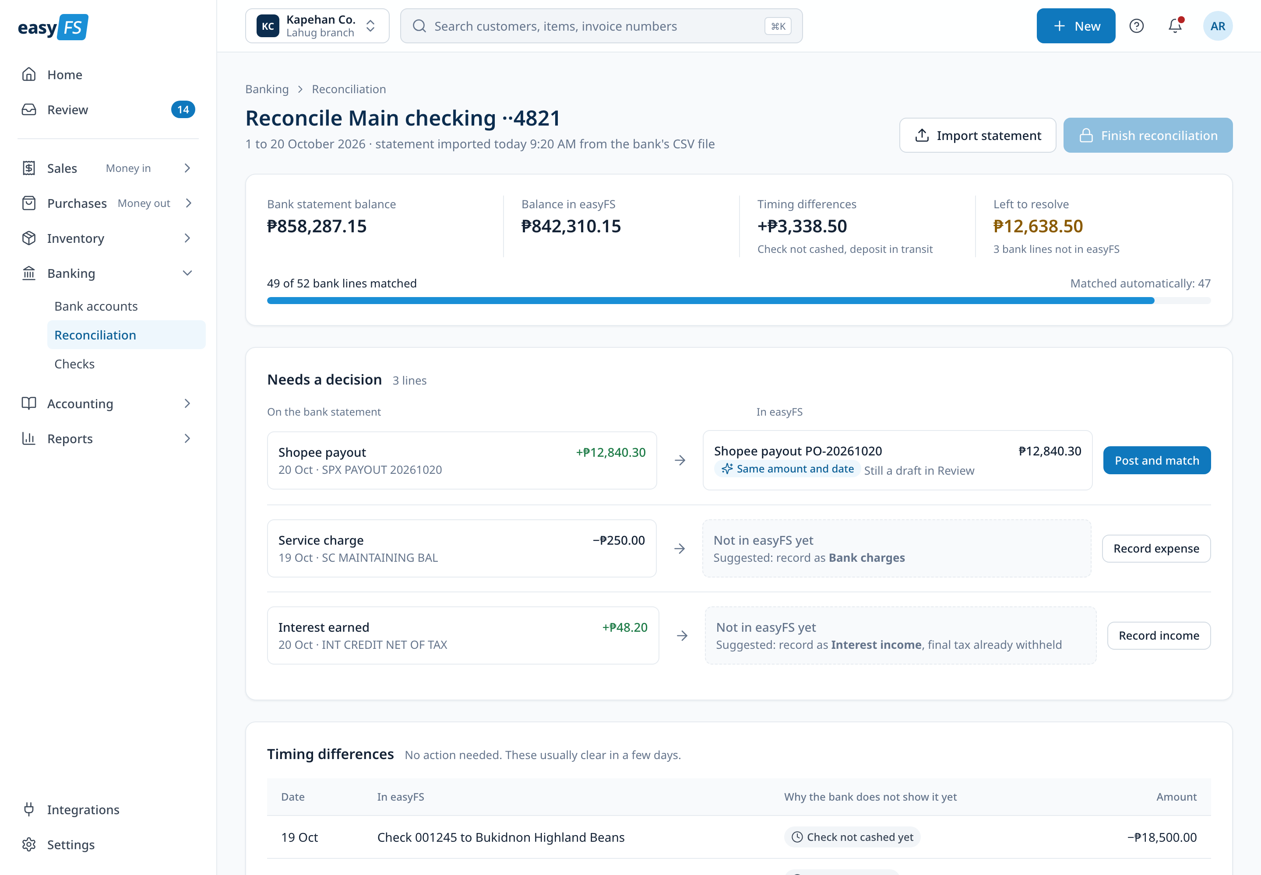Expand the Reports menu chevron
1261x875 pixels.
point(188,439)
